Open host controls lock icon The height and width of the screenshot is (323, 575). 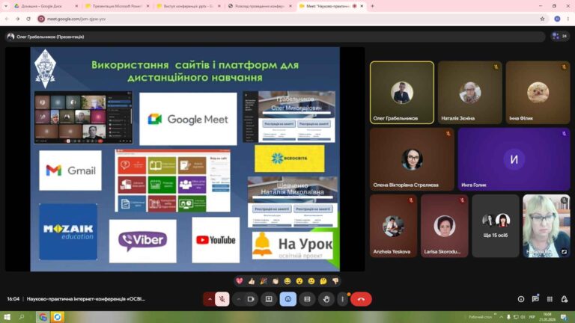coord(565,299)
